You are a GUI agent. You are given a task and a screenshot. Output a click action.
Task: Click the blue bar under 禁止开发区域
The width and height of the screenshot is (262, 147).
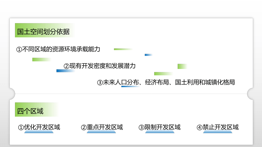(218, 132)
